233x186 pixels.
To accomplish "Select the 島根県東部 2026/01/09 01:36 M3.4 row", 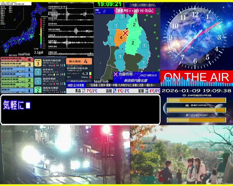I will click(x=17, y=85).
